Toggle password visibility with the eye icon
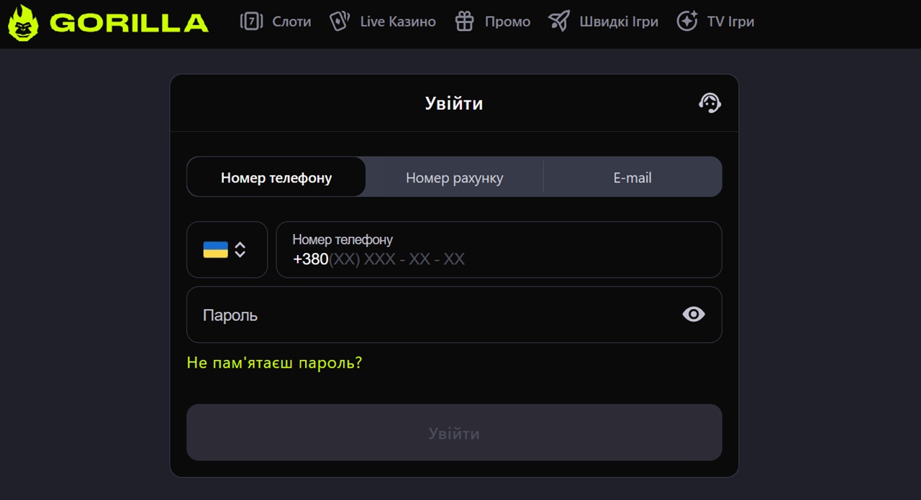 694,314
